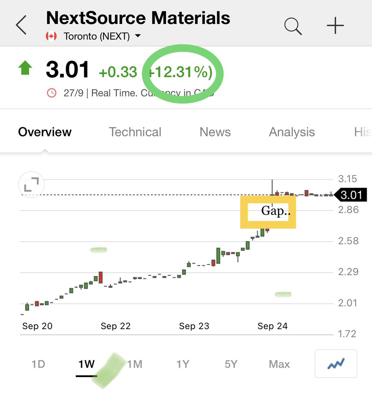Click the back arrow to return
Image resolution: width=372 pixels, height=399 pixels.
21,25
